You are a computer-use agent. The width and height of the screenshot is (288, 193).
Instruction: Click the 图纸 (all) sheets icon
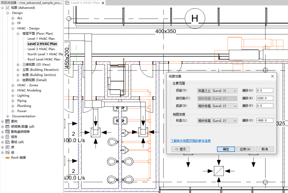coord(7,142)
